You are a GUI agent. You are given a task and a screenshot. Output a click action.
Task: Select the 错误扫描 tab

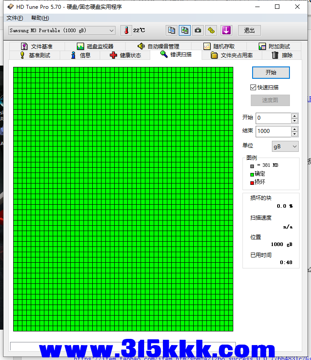176,55
